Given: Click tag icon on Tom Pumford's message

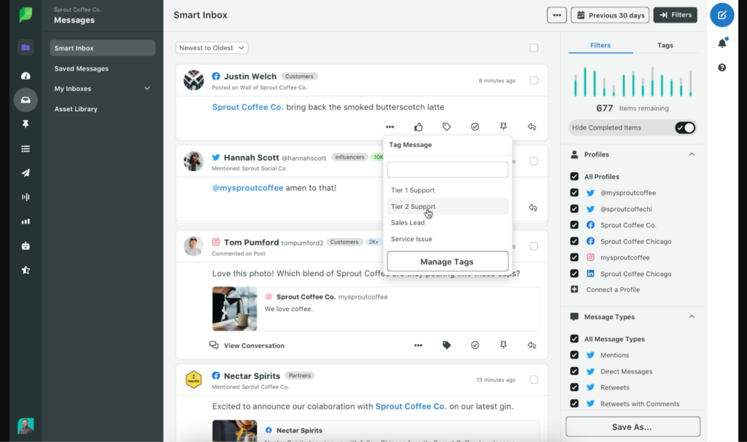Looking at the screenshot, I should click(x=446, y=345).
